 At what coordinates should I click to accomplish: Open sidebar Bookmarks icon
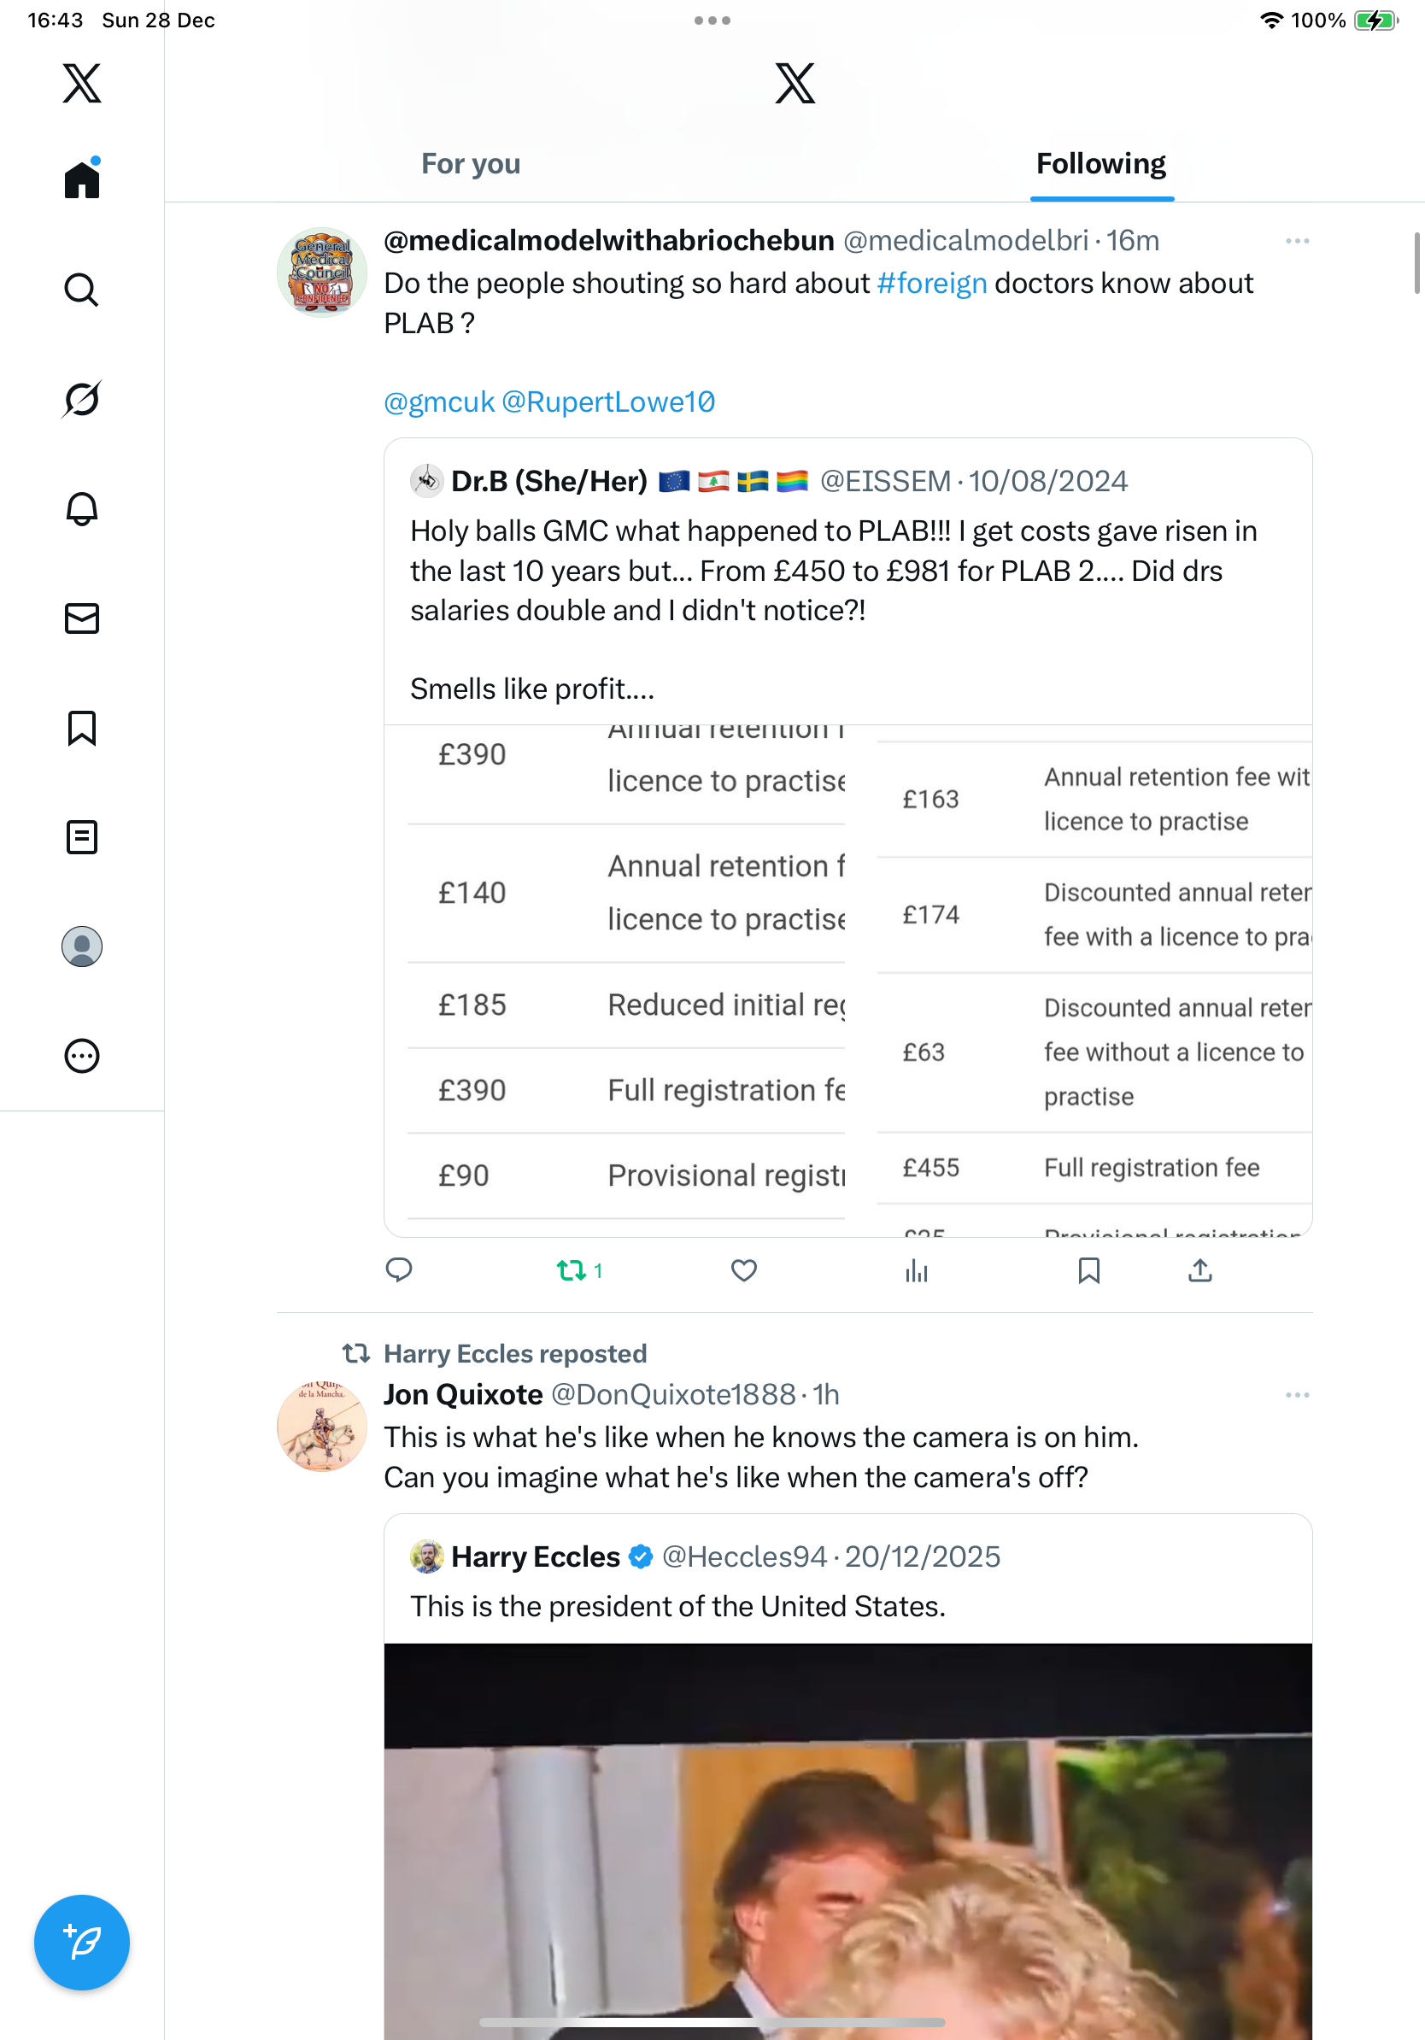pyautogui.click(x=82, y=728)
